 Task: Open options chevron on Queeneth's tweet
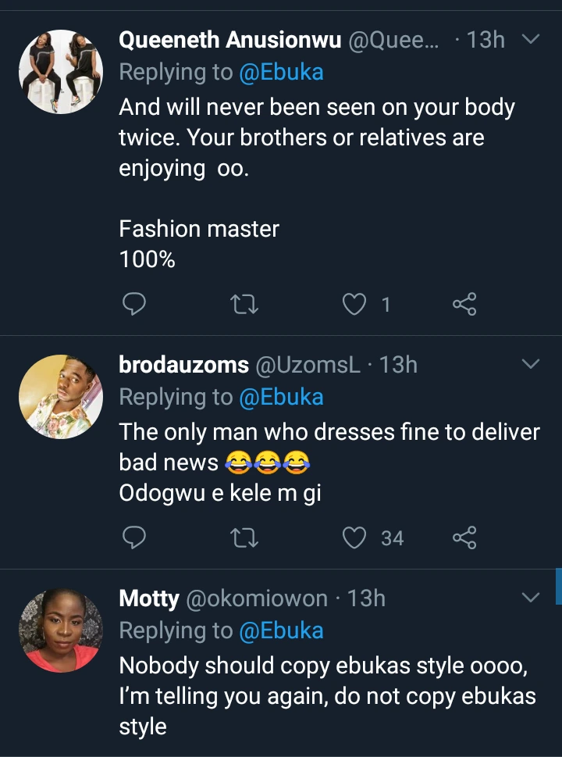click(530, 39)
